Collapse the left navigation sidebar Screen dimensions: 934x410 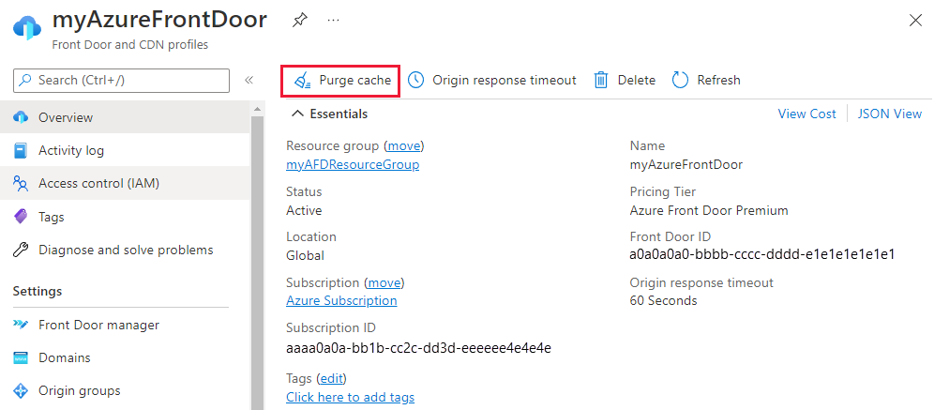(x=249, y=81)
